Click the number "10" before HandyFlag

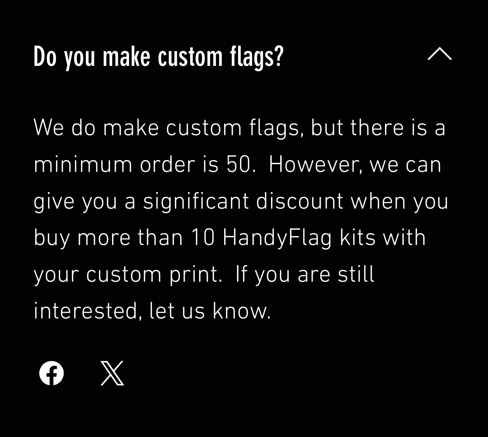tap(203, 238)
